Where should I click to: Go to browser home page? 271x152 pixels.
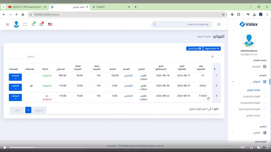click(x=23, y=15)
